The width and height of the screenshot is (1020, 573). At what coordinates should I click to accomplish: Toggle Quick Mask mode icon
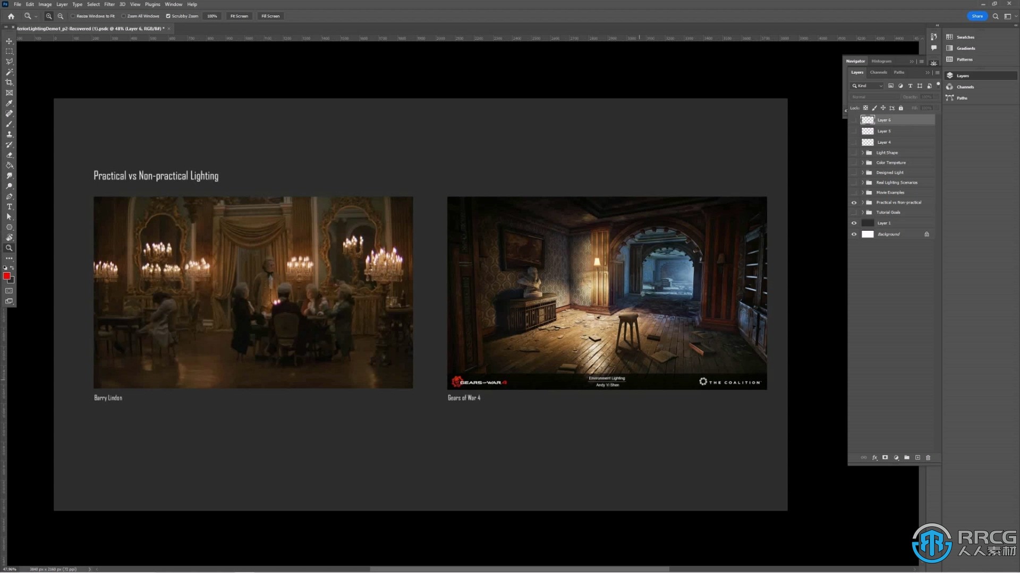coord(9,291)
